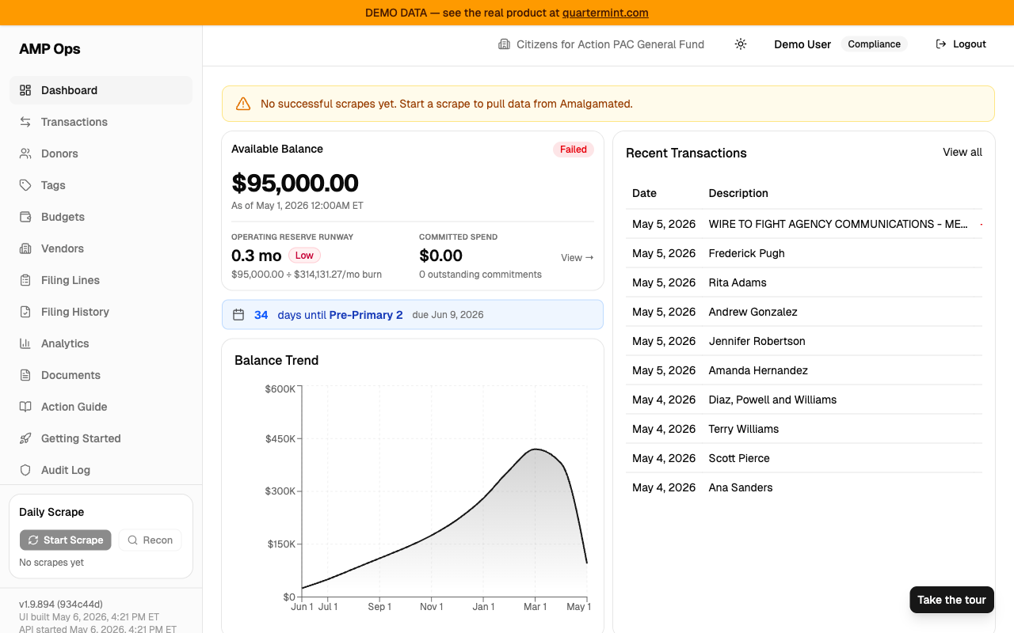Select the Frederick Pugh transaction
This screenshot has width=1014, height=633.
[804, 253]
